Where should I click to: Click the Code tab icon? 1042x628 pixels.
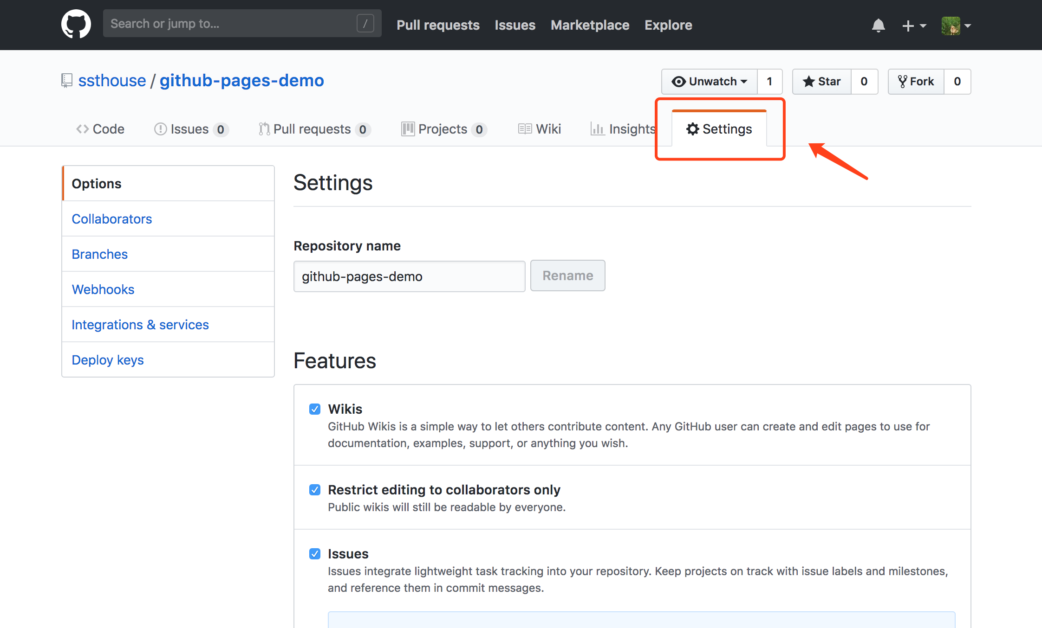coord(80,128)
